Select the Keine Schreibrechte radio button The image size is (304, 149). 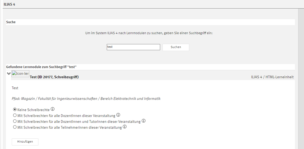(15, 109)
